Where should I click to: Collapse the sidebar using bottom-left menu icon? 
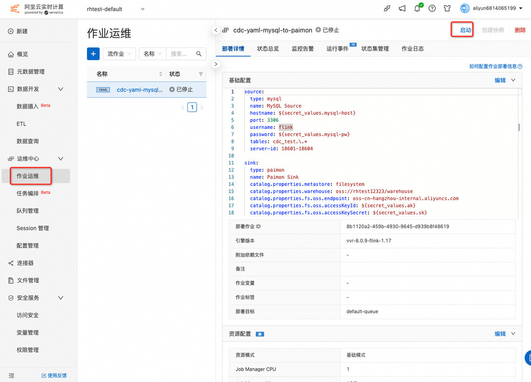[x=11, y=376]
